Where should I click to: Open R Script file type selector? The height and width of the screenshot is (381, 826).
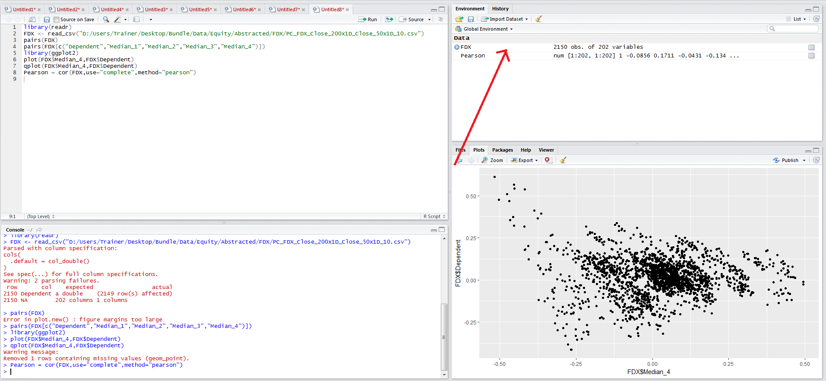tap(434, 216)
